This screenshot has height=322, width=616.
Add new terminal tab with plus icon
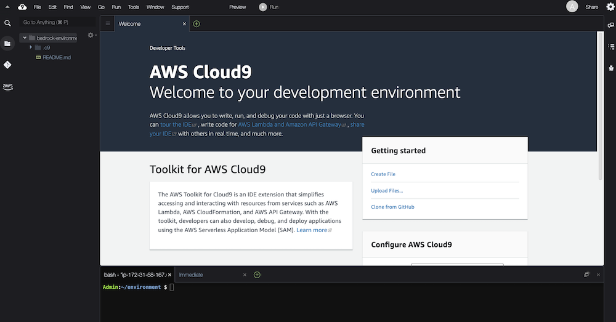click(x=257, y=275)
